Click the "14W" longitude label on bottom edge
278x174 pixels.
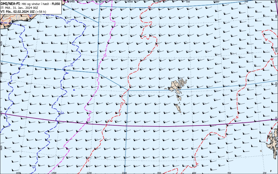54,173
